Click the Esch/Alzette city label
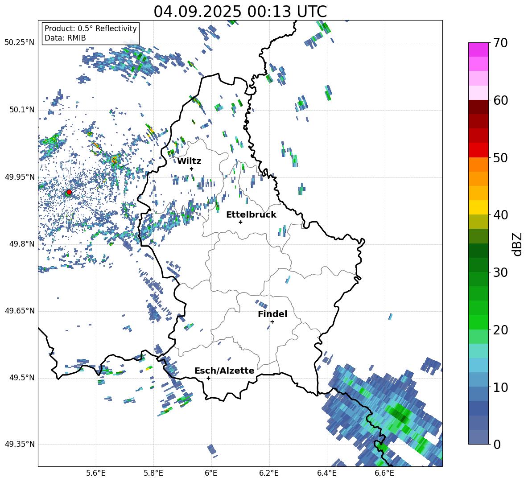 224,371
